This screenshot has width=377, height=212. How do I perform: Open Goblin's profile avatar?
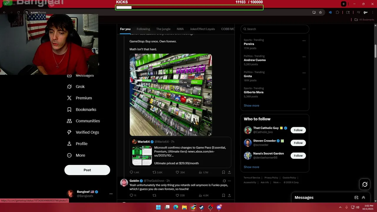click(x=124, y=183)
